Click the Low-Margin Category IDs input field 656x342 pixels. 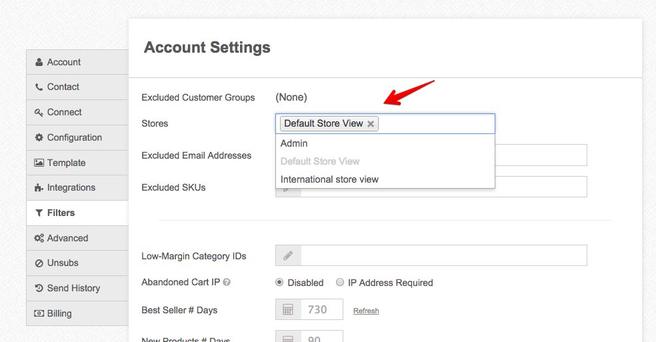[443, 255]
